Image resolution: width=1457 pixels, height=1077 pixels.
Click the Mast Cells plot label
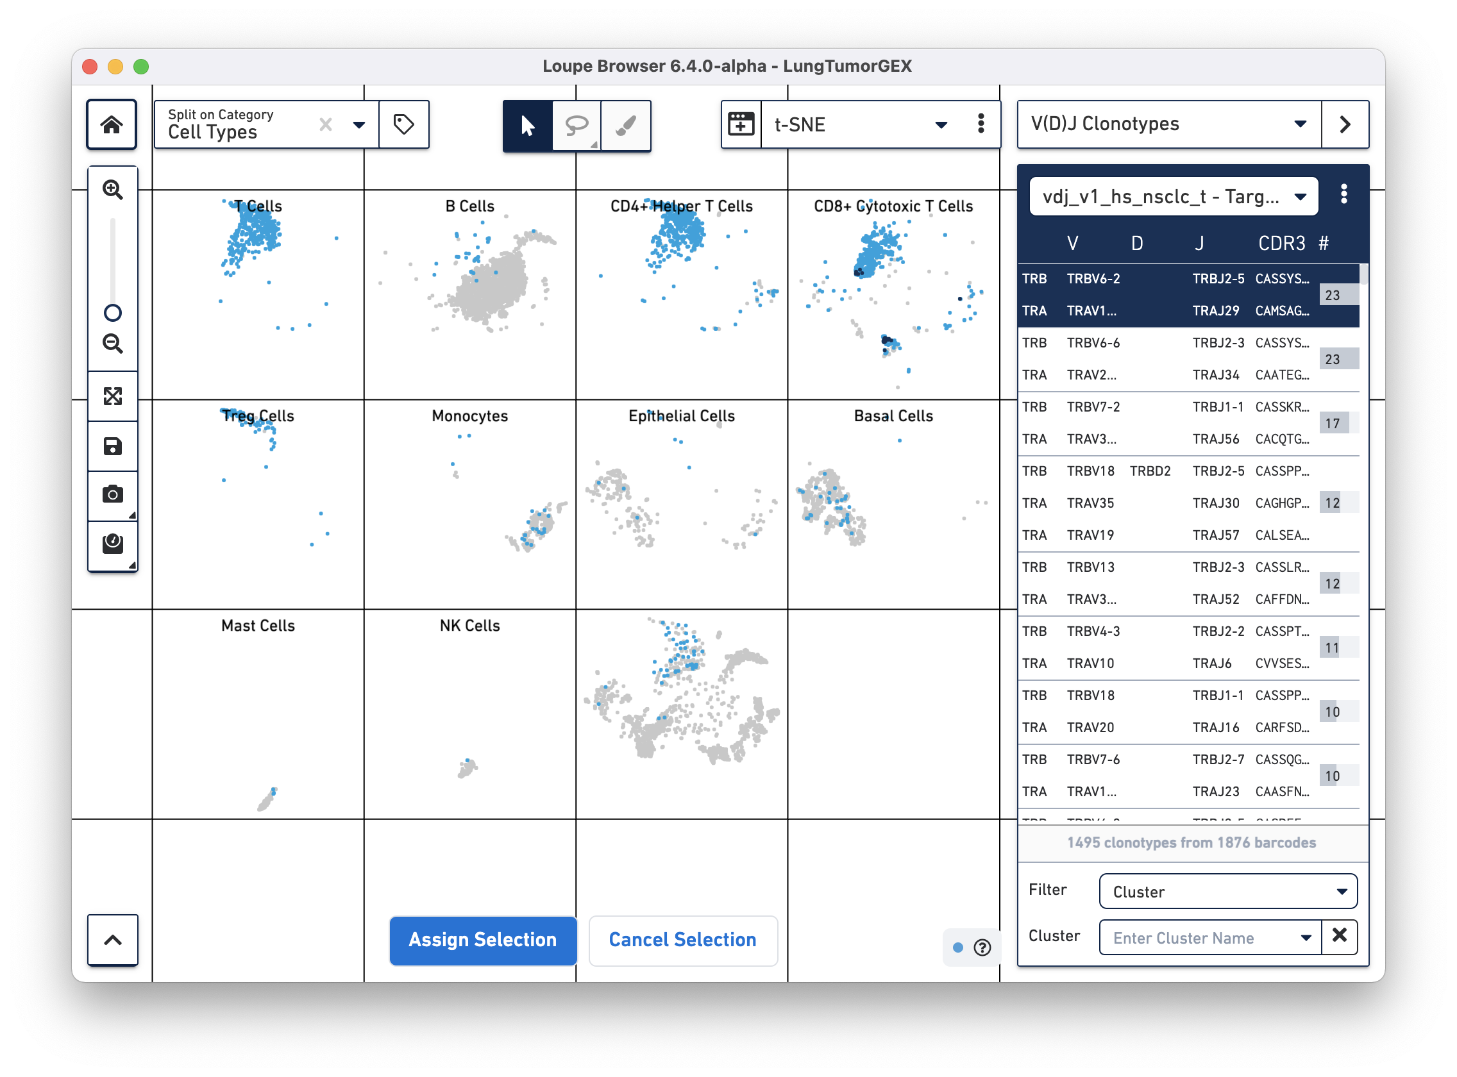258,626
